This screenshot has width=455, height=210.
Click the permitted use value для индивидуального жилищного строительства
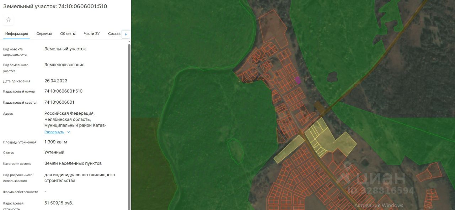coord(80,178)
